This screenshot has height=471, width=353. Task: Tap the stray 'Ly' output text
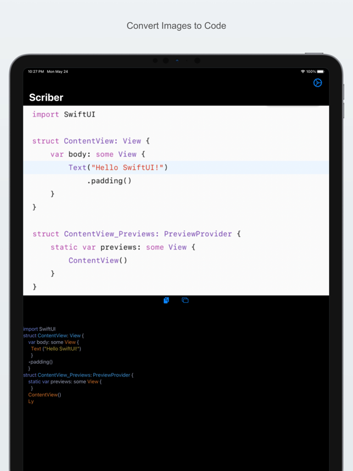31,402
